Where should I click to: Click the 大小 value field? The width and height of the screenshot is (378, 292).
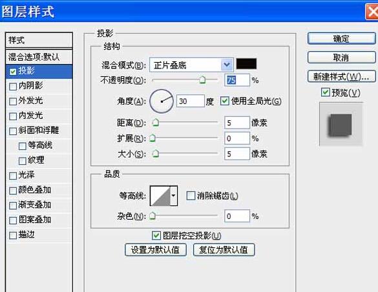coord(237,154)
